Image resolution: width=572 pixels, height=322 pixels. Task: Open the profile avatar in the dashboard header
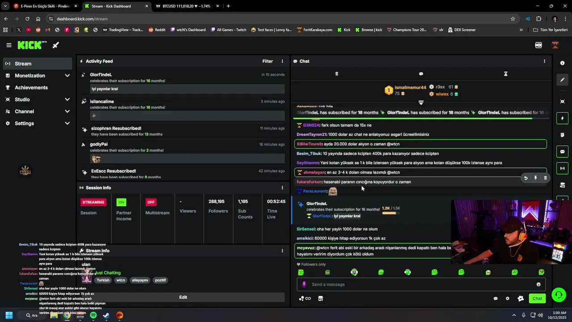click(555, 45)
